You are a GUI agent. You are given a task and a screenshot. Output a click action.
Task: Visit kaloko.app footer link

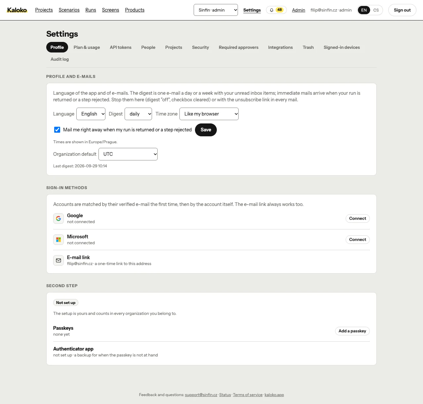[x=274, y=395]
